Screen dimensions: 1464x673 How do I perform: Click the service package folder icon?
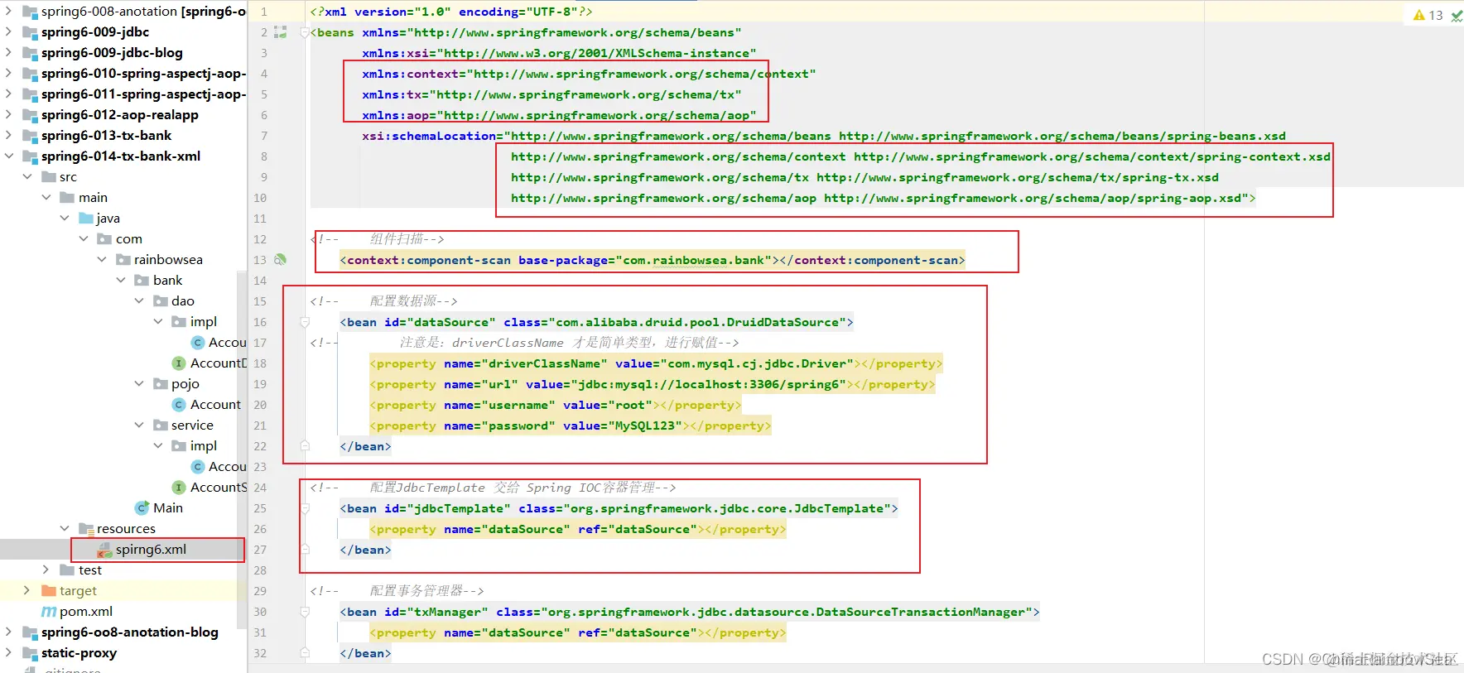coord(161,425)
